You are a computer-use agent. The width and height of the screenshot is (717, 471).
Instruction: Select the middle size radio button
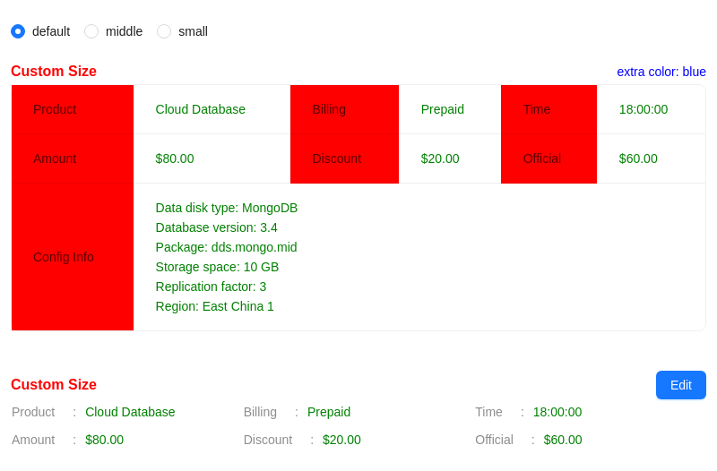click(91, 31)
